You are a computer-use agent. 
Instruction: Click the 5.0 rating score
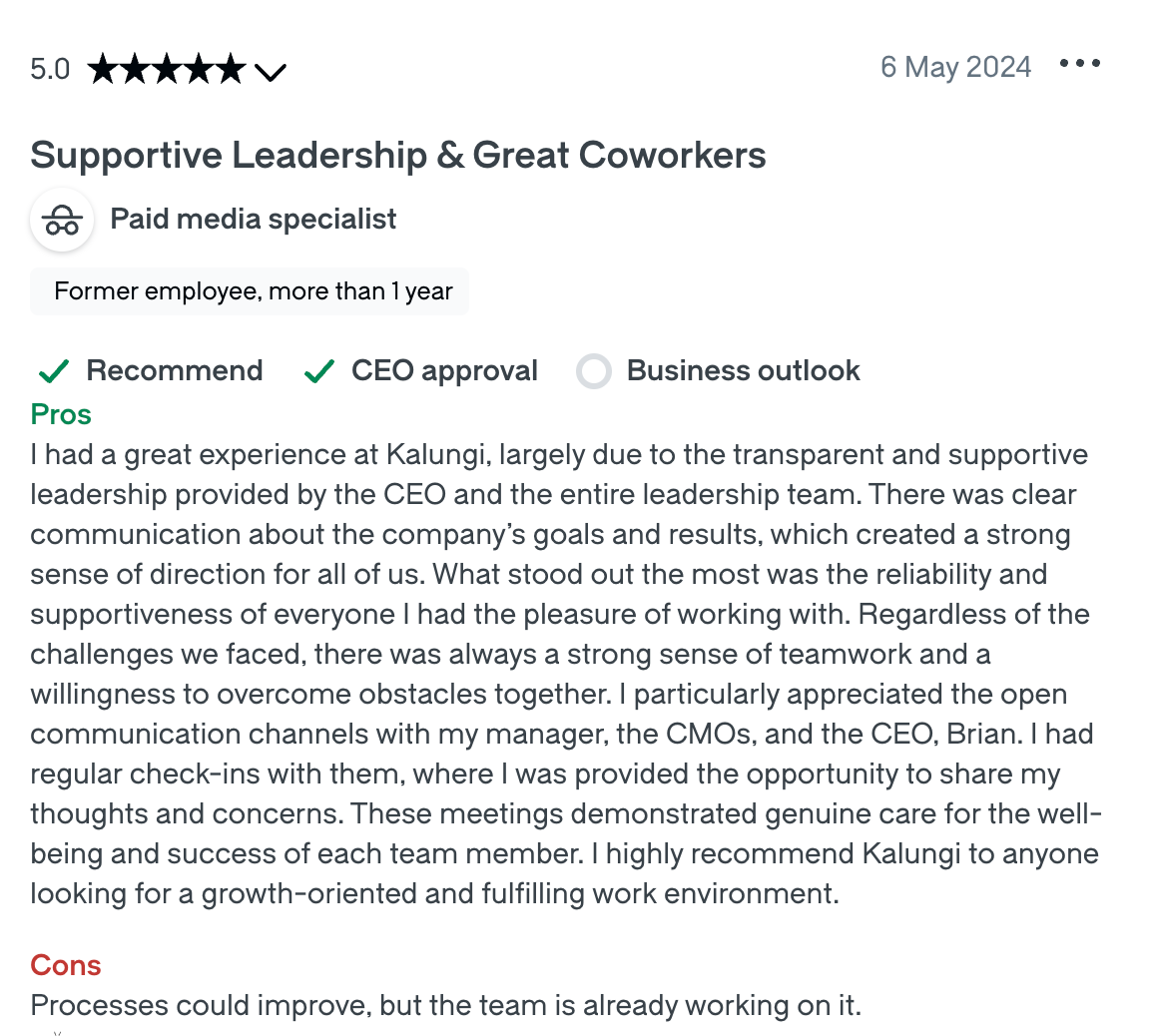pyautogui.click(x=50, y=69)
